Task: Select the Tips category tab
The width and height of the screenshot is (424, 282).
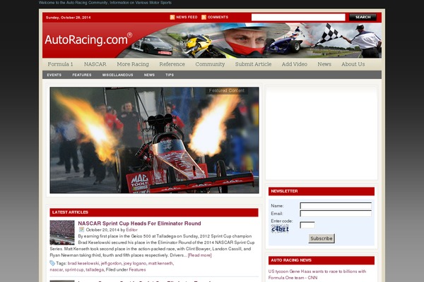Action: (x=170, y=75)
